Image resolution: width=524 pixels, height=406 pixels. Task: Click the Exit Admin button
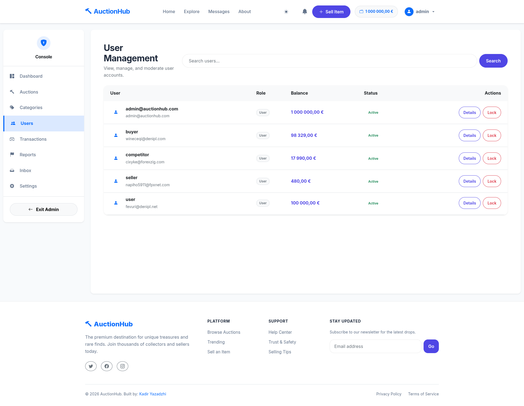pos(44,209)
